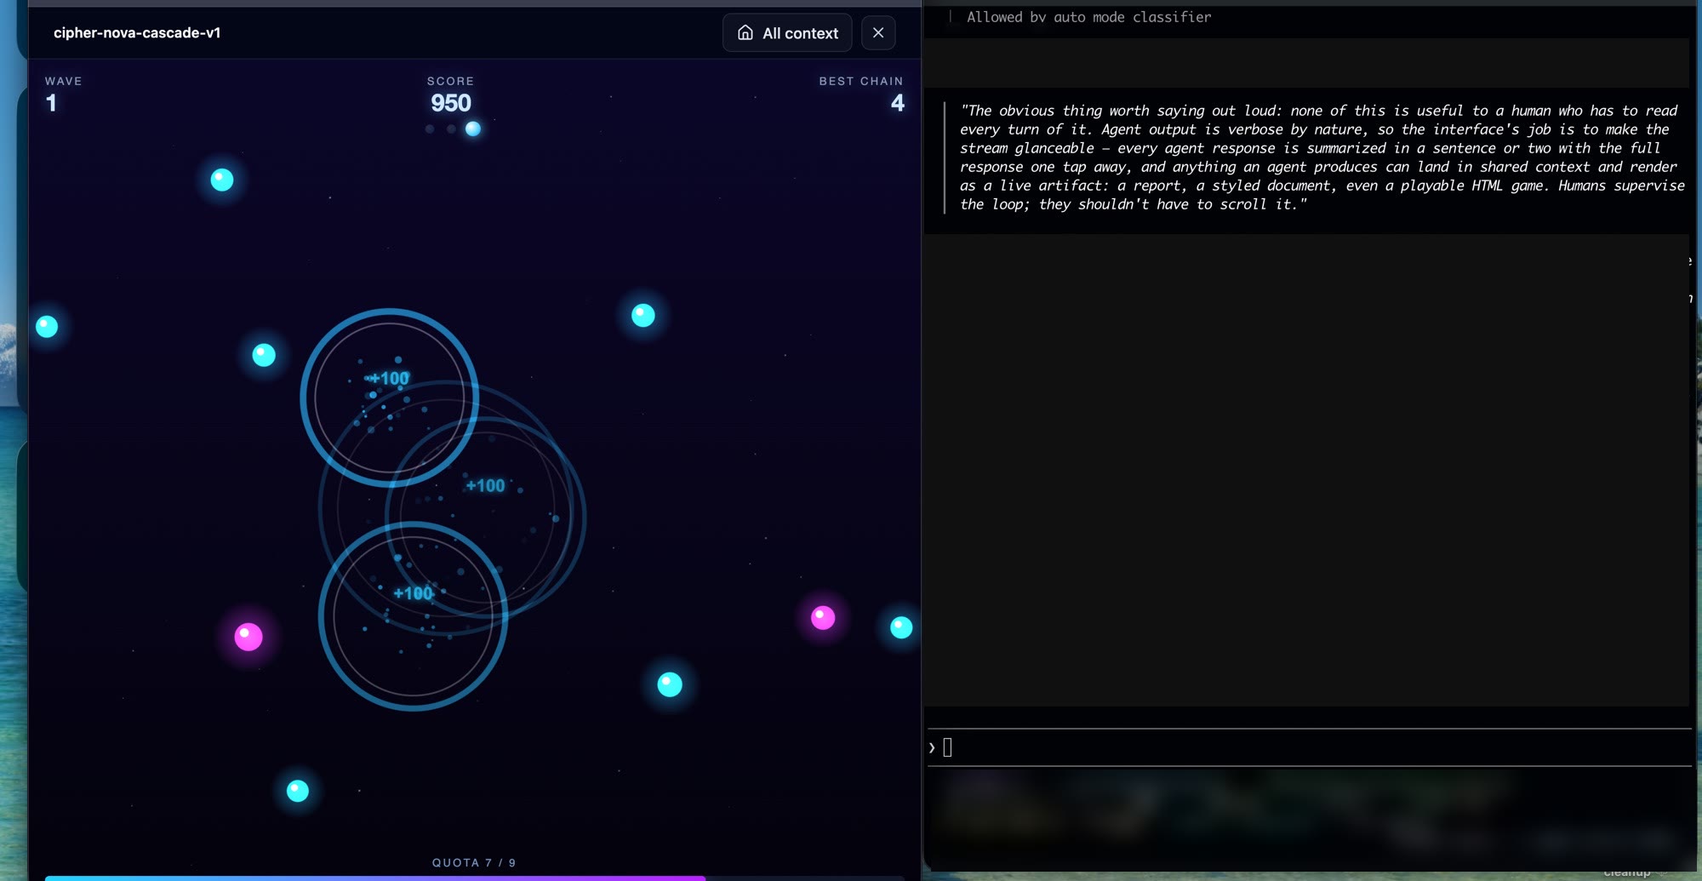
Task: Click the SCORE value 950
Action: [x=451, y=103]
